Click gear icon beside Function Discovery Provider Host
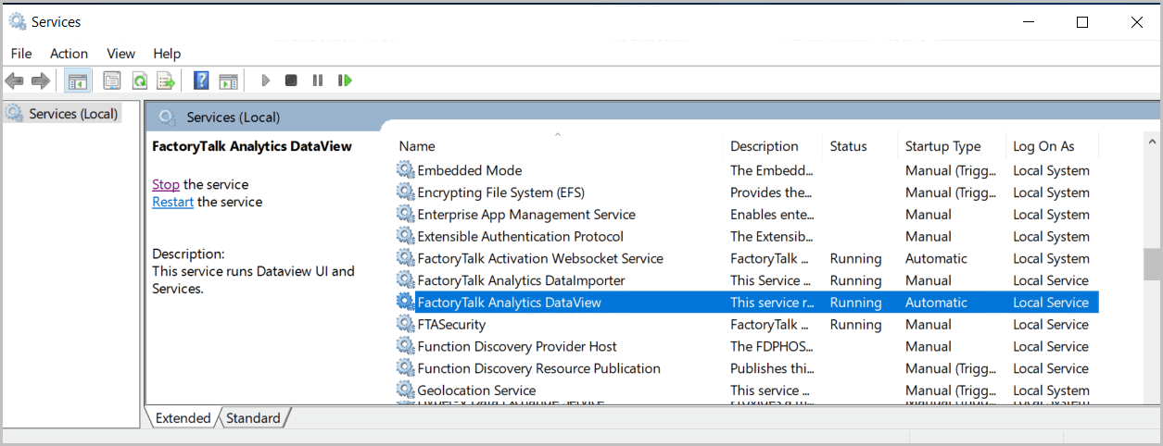The height and width of the screenshot is (446, 1163). click(405, 346)
